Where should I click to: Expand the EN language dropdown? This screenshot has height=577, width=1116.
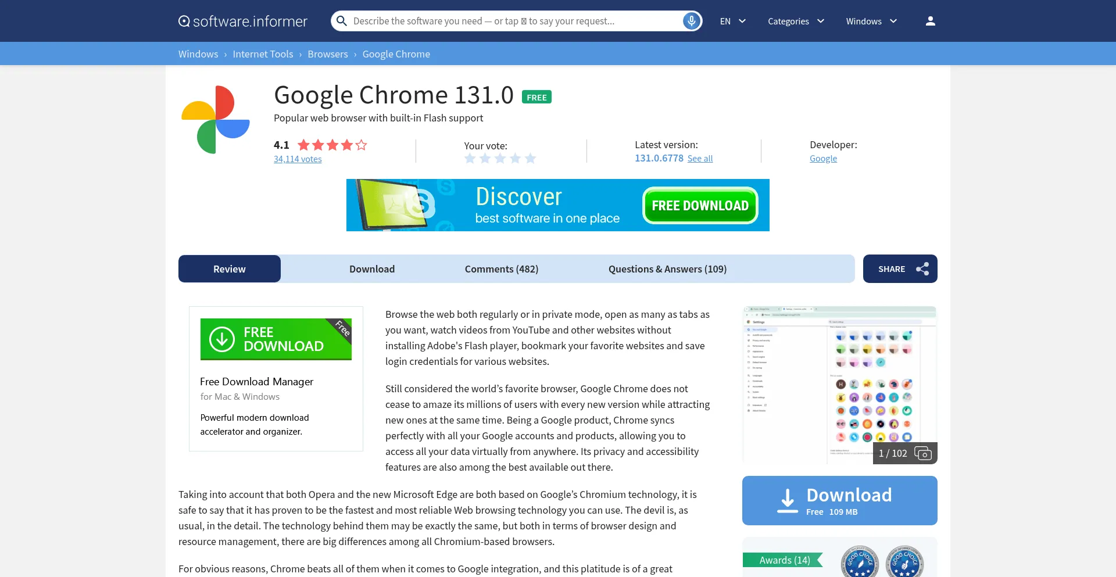click(x=732, y=21)
